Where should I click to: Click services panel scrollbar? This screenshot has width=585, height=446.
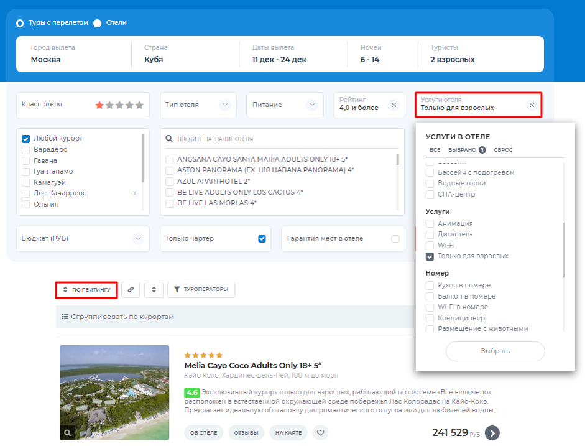click(564, 250)
